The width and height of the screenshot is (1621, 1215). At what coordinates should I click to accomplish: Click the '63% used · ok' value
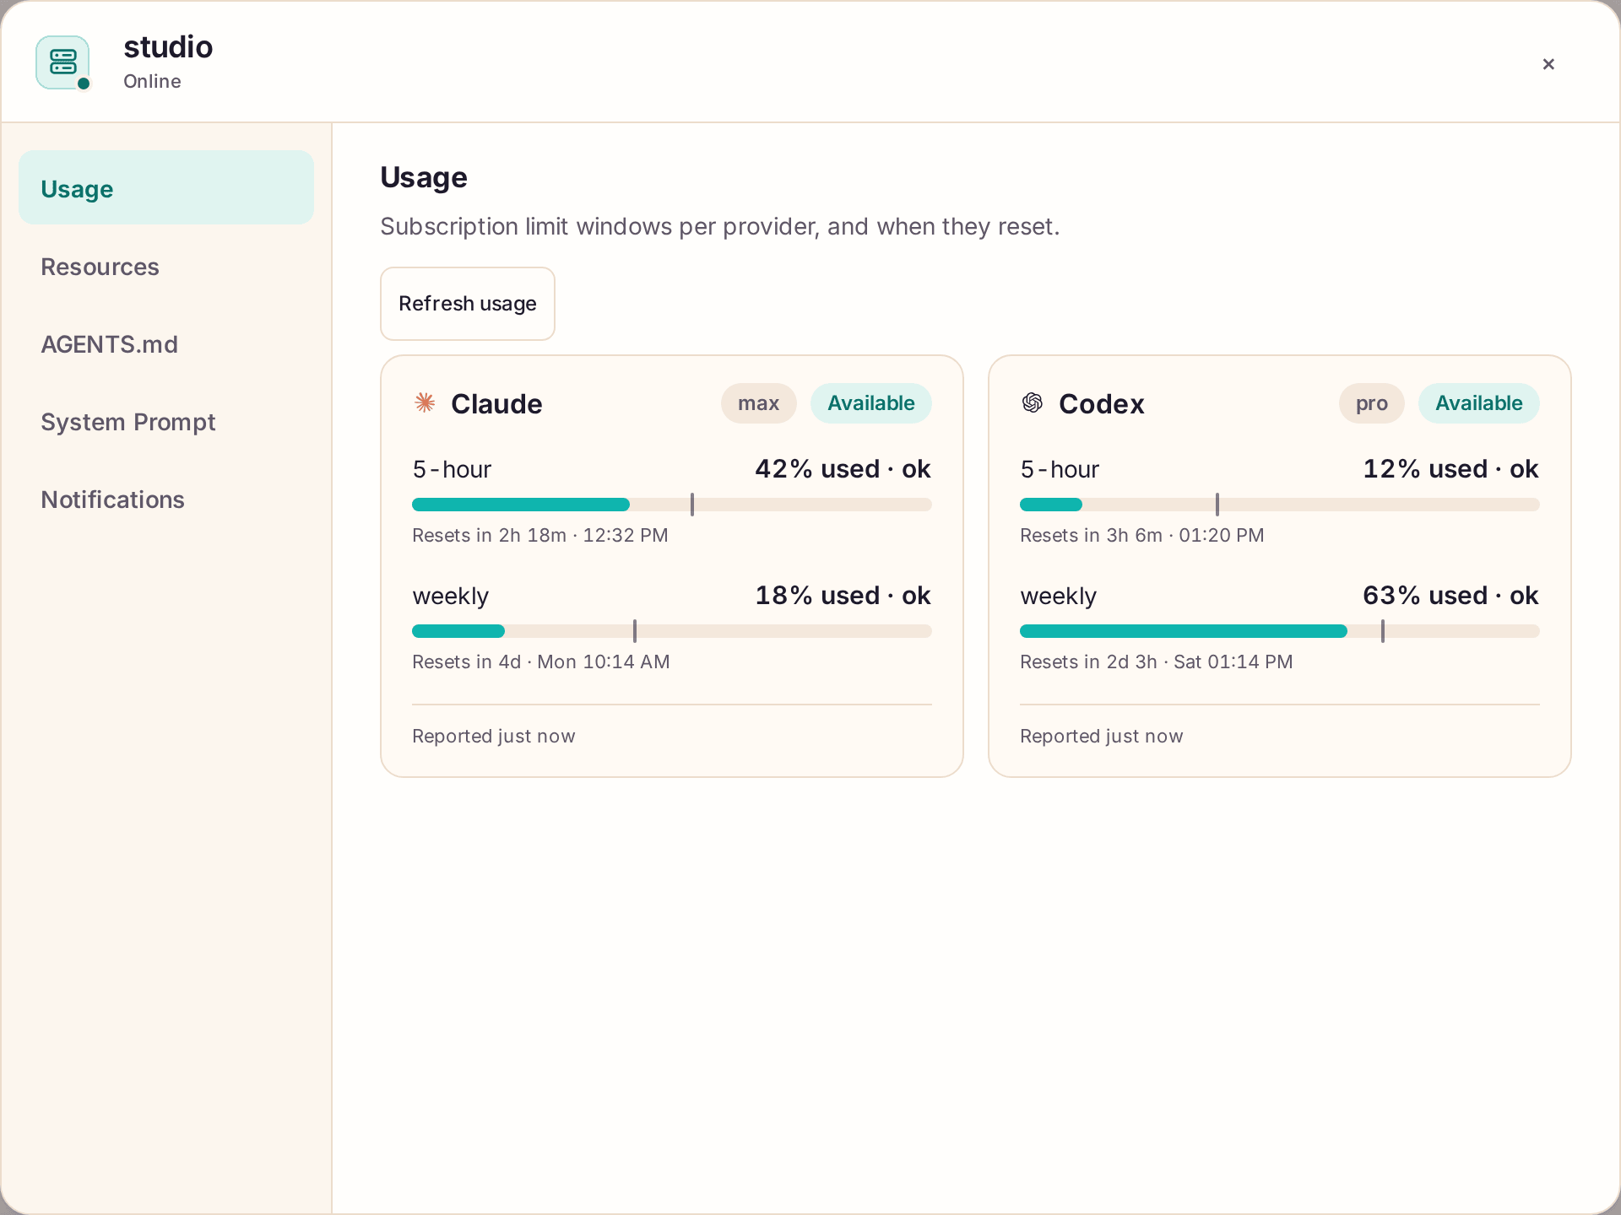1450,596
